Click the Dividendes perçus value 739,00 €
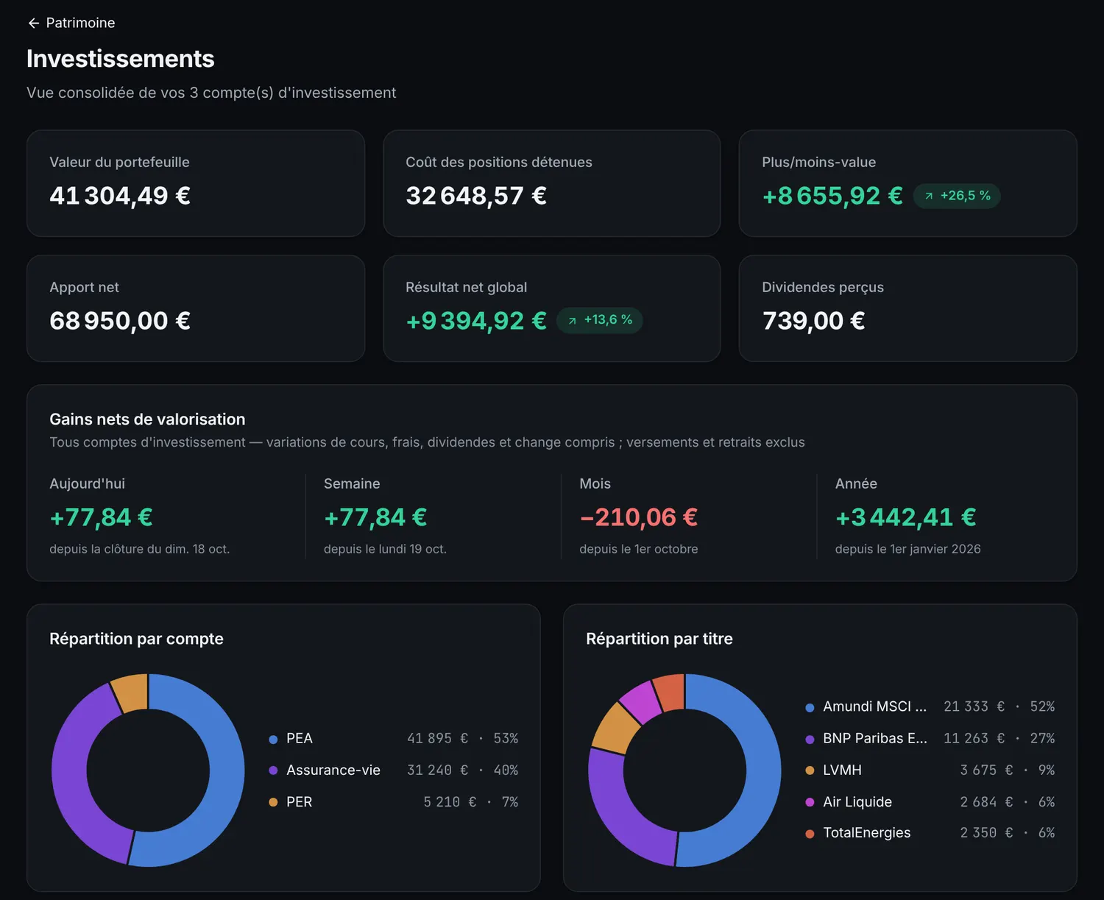The height and width of the screenshot is (900, 1104). 813,321
